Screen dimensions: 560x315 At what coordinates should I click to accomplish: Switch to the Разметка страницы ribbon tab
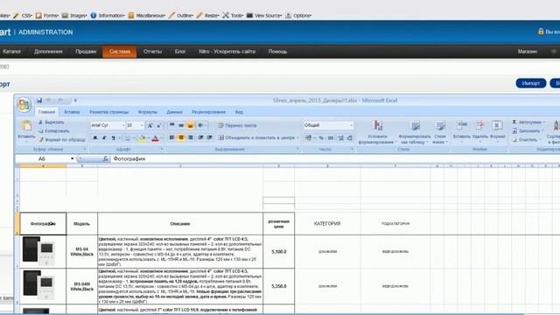pos(108,112)
